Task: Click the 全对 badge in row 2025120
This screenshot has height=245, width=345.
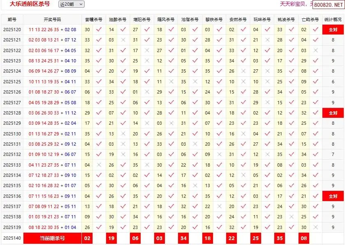Action: (333, 30)
